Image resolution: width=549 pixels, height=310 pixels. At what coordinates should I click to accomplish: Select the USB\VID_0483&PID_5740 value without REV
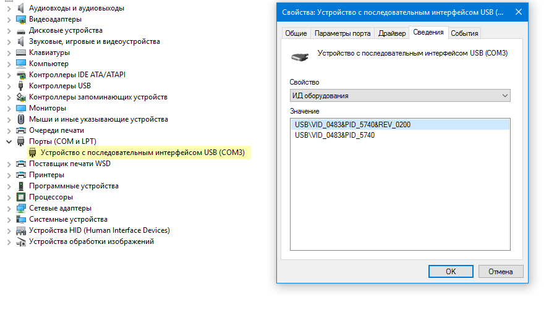coord(334,135)
